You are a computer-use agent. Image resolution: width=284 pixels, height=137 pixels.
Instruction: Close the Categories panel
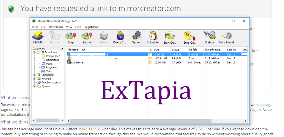pos(62,49)
